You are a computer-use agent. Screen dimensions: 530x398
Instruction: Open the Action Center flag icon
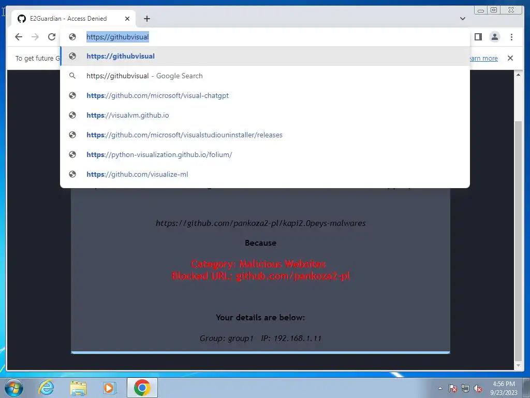(452, 388)
